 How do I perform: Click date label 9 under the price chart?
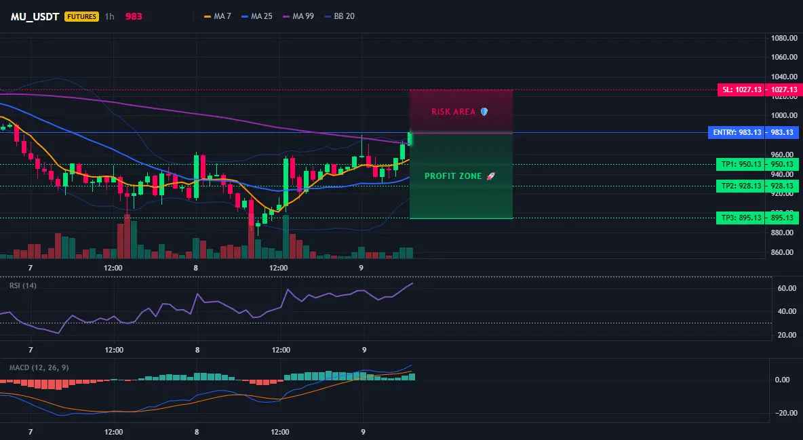tap(361, 267)
